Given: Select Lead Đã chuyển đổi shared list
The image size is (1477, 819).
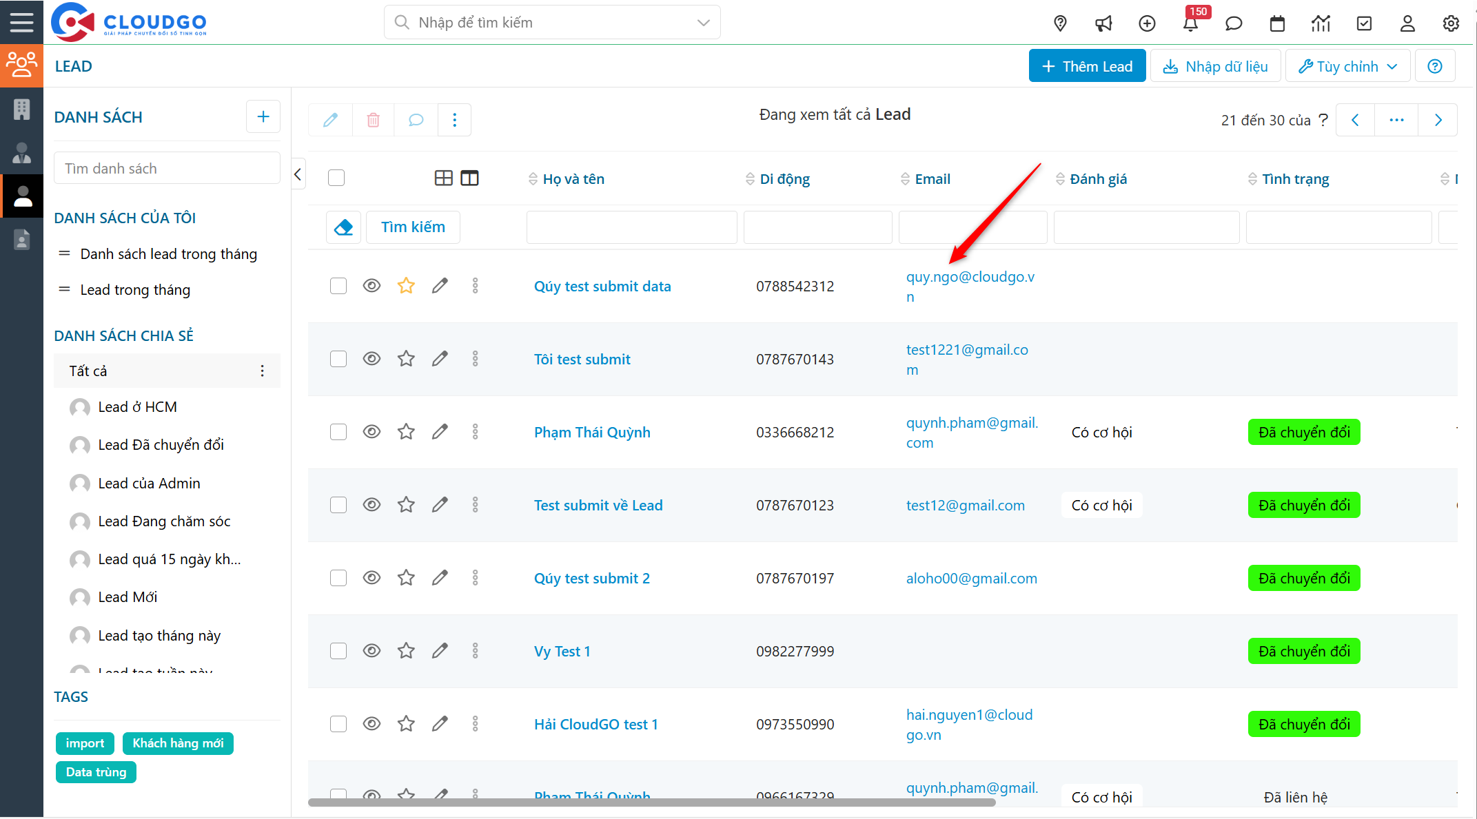Looking at the screenshot, I should 161,445.
